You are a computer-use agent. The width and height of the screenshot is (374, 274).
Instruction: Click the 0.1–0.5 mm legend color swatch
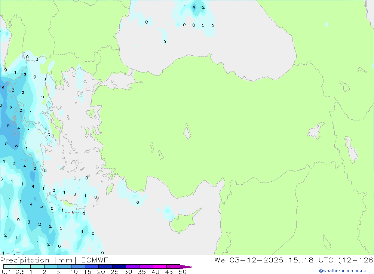point(10,267)
